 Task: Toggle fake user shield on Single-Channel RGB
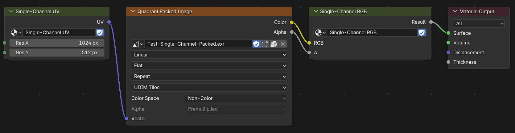coord(422,32)
